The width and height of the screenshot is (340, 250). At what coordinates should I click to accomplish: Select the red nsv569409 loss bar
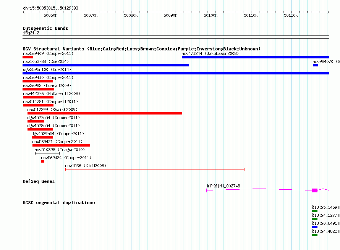tap(28, 57)
